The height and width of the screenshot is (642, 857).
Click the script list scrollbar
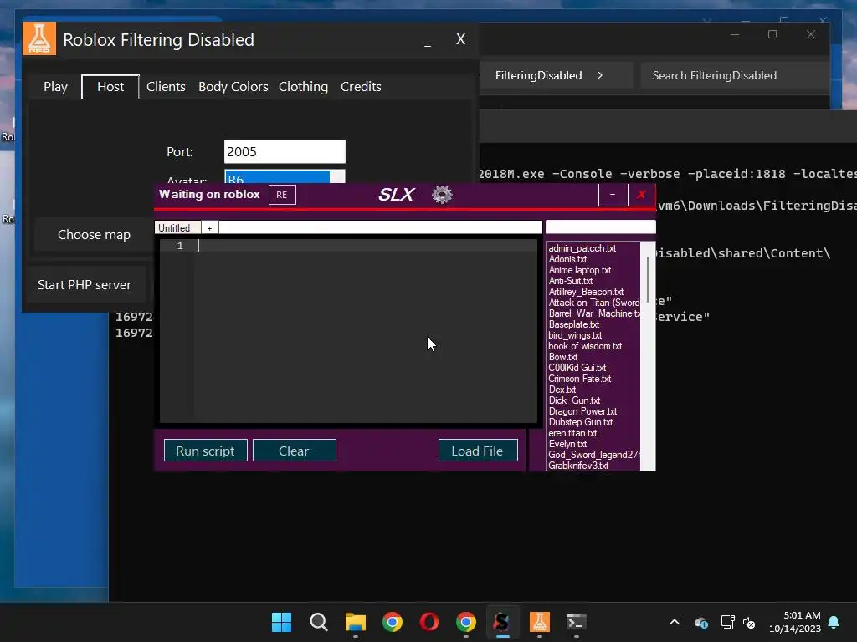click(x=648, y=279)
